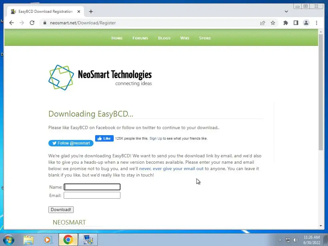Click the NeoSmart Technologies logo
This screenshot has width=328, height=246.
100,78
